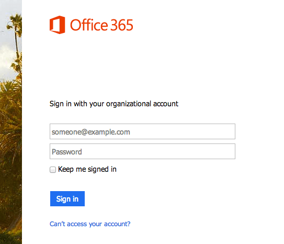Click placeholder text "someone@example.com"
This screenshot has height=244, width=284.
[x=90, y=132]
